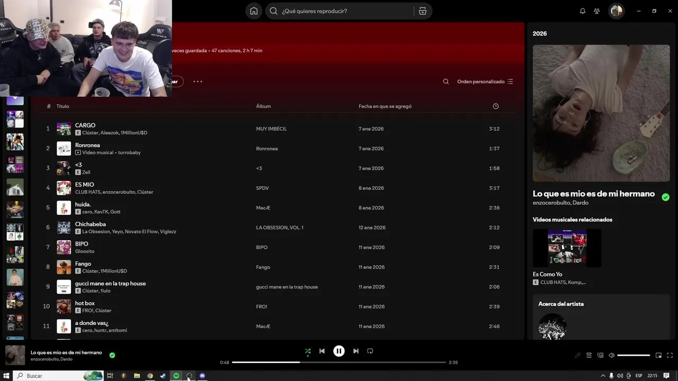
Task: Open the Orden personalizado sort dropdown
Action: (x=485, y=81)
